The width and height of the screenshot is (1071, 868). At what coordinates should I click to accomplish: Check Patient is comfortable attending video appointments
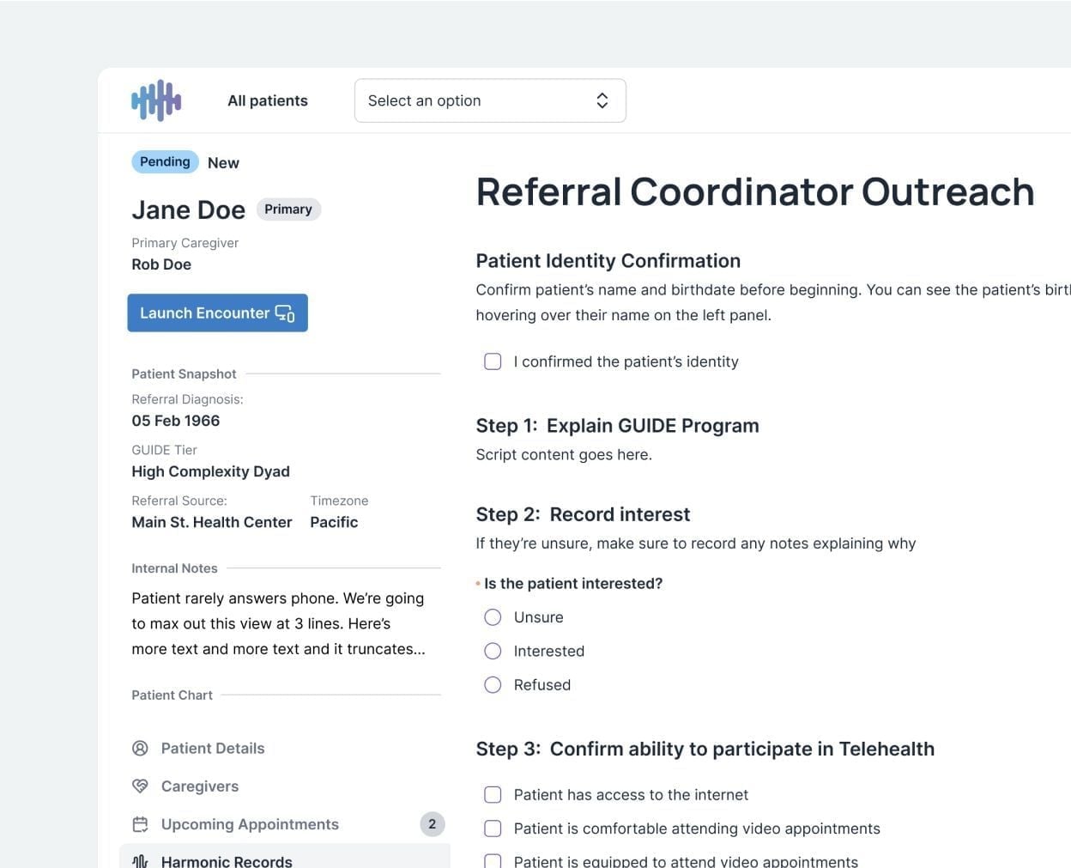click(493, 828)
